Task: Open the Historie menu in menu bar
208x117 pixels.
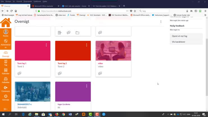Action: click(19, 1)
